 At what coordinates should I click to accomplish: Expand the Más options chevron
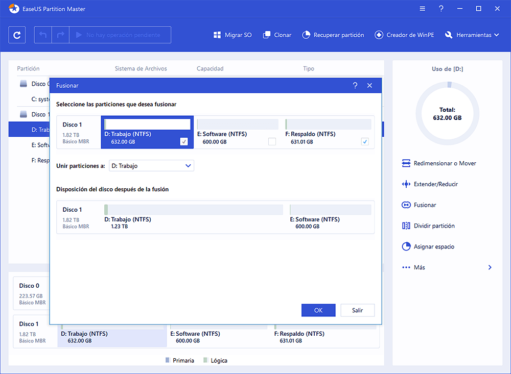pos(490,267)
